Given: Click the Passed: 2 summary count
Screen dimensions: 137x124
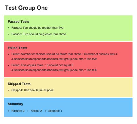Looking at the screenshot, I should point(18,111).
